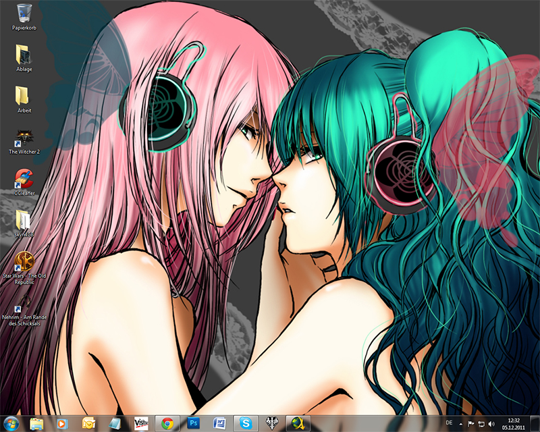
Task: Open the clock showing 12:32
Action: [514, 424]
